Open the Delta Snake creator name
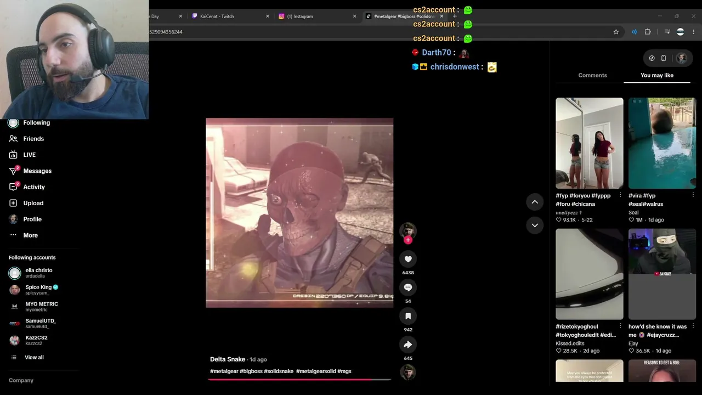The height and width of the screenshot is (395, 702). (x=228, y=359)
